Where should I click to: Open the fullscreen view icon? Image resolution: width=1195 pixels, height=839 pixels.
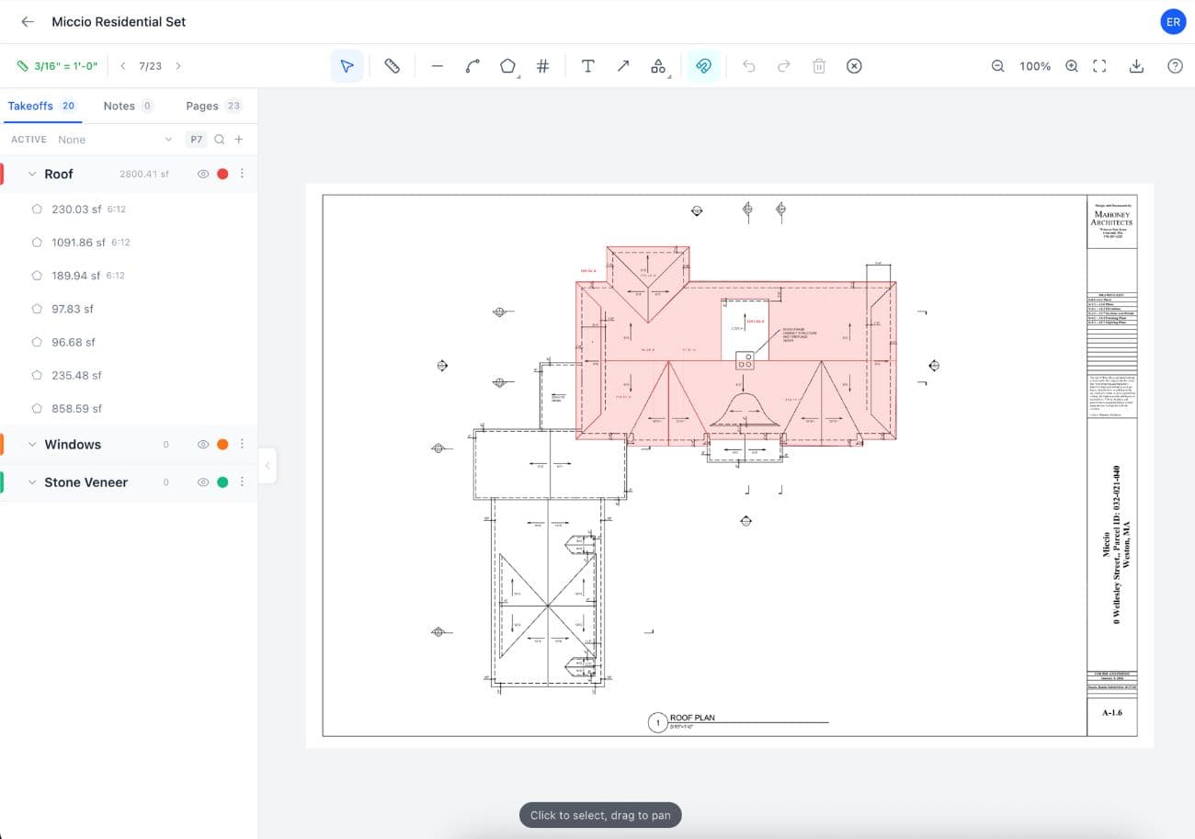(1099, 65)
